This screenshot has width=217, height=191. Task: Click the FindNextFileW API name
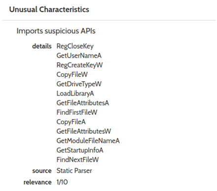coord(77,159)
